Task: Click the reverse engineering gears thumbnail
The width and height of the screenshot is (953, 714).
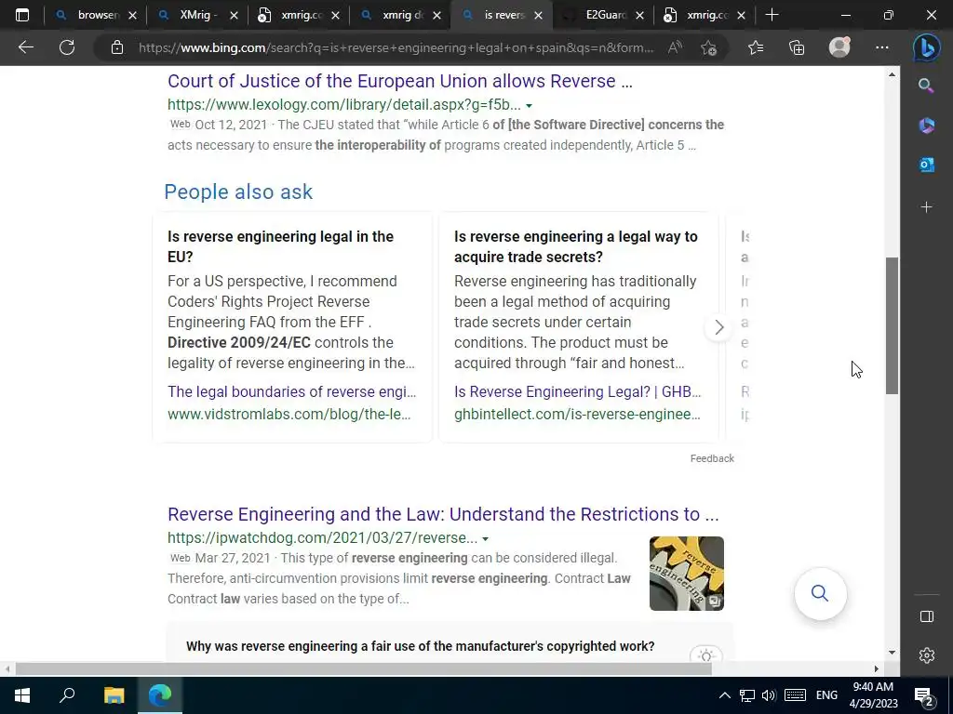Action: 686,573
